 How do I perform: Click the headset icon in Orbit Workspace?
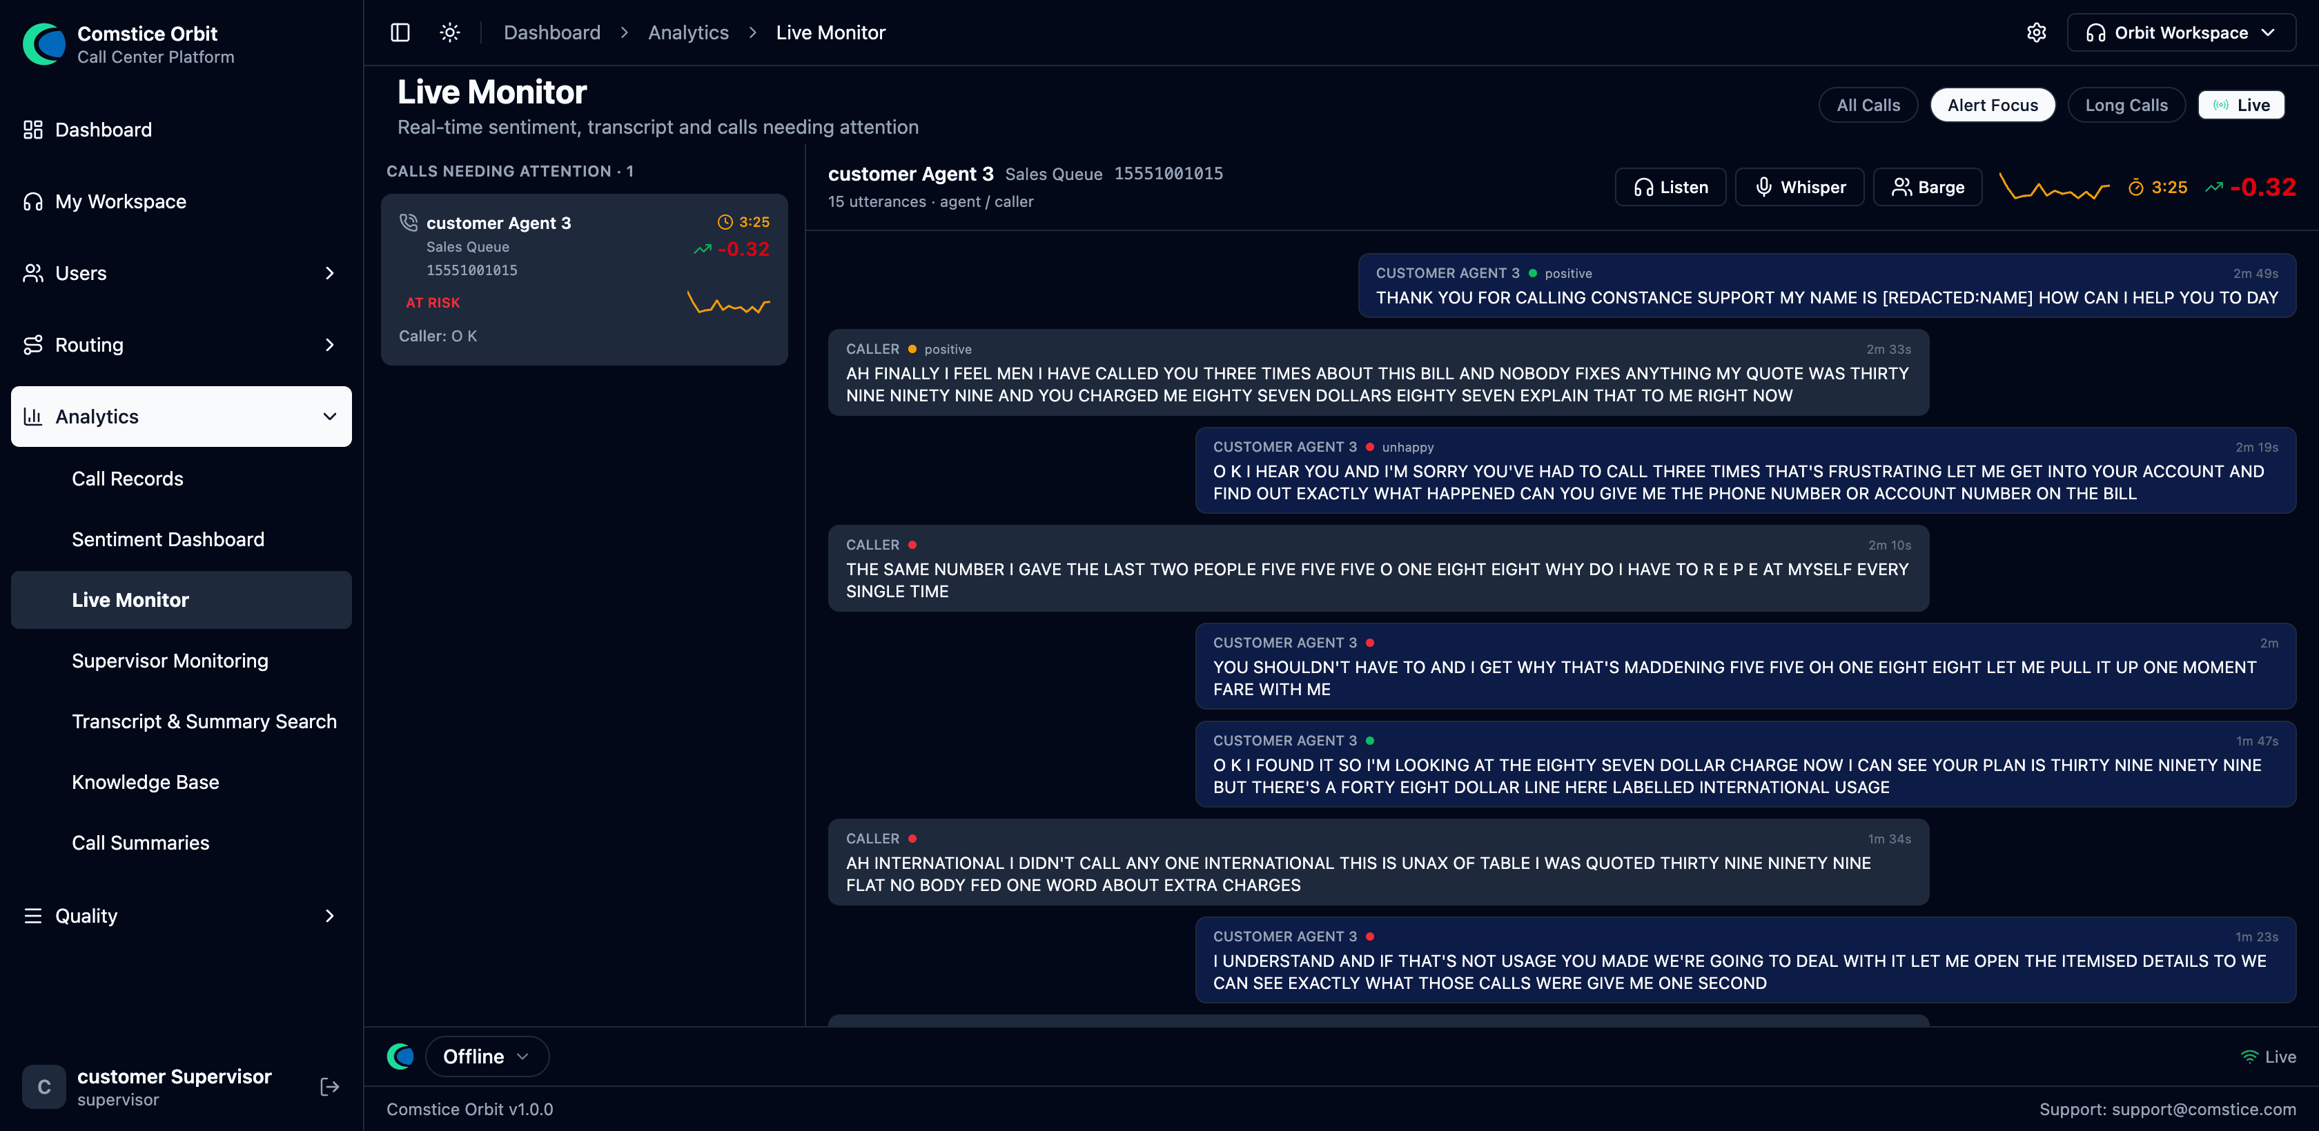pyautogui.click(x=2096, y=32)
